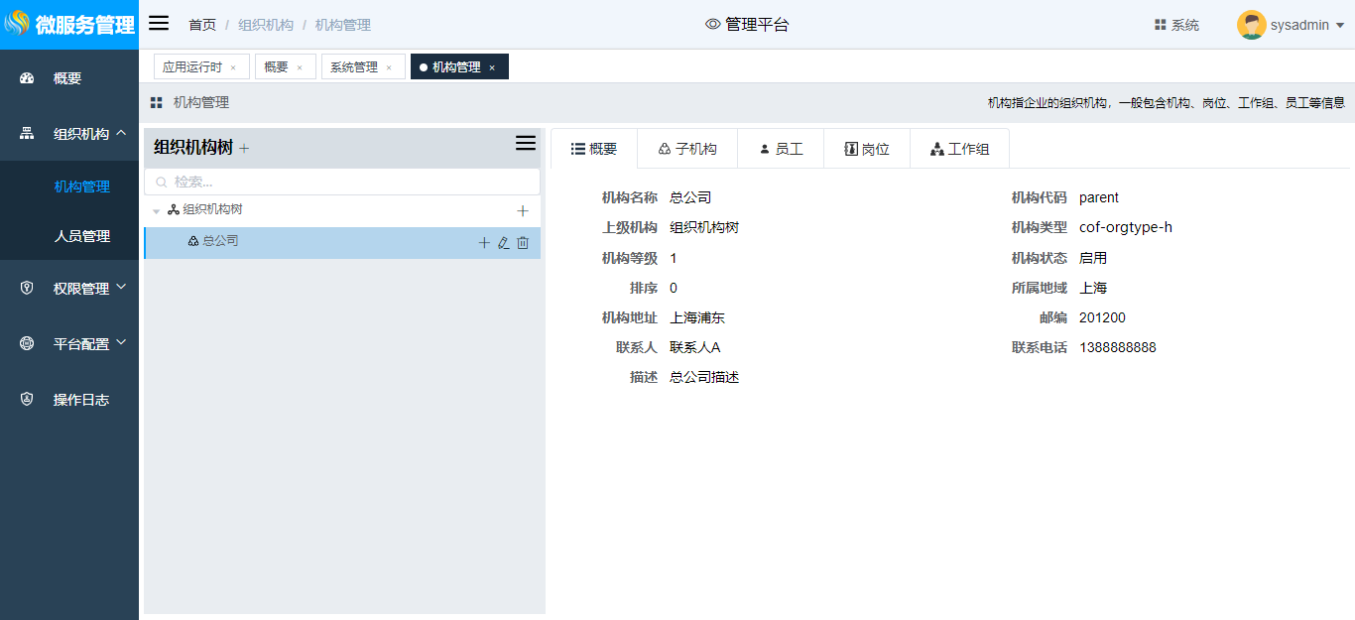Add child node under 总公司 row
Screen dimensions: 1355x620
pos(484,243)
